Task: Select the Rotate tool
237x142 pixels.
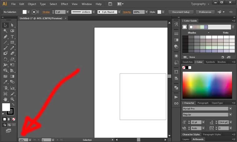Action: pyautogui.click(x=5, y=59)
